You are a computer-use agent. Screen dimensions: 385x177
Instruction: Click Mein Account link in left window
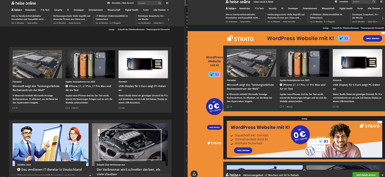[x=128, y=3]
